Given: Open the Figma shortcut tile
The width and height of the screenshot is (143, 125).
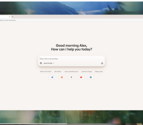Looking at the screenshot, I should click(71, 77).
